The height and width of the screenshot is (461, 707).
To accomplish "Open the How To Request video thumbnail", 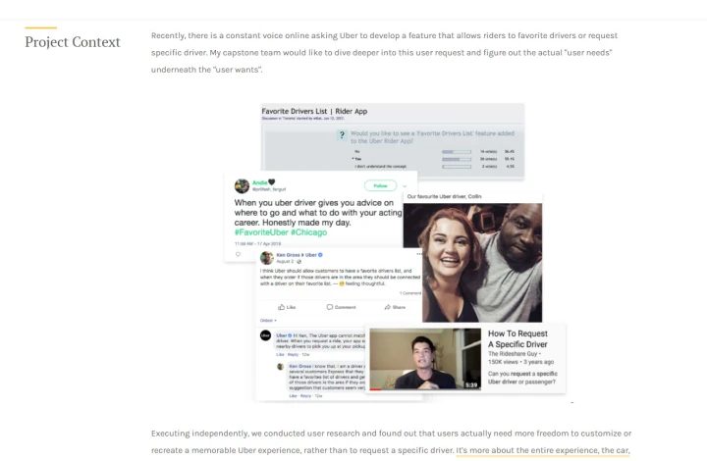I will [x=425, y=359].
